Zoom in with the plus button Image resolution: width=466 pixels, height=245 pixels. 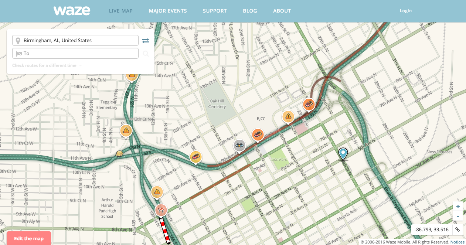(x=458, y=207)
